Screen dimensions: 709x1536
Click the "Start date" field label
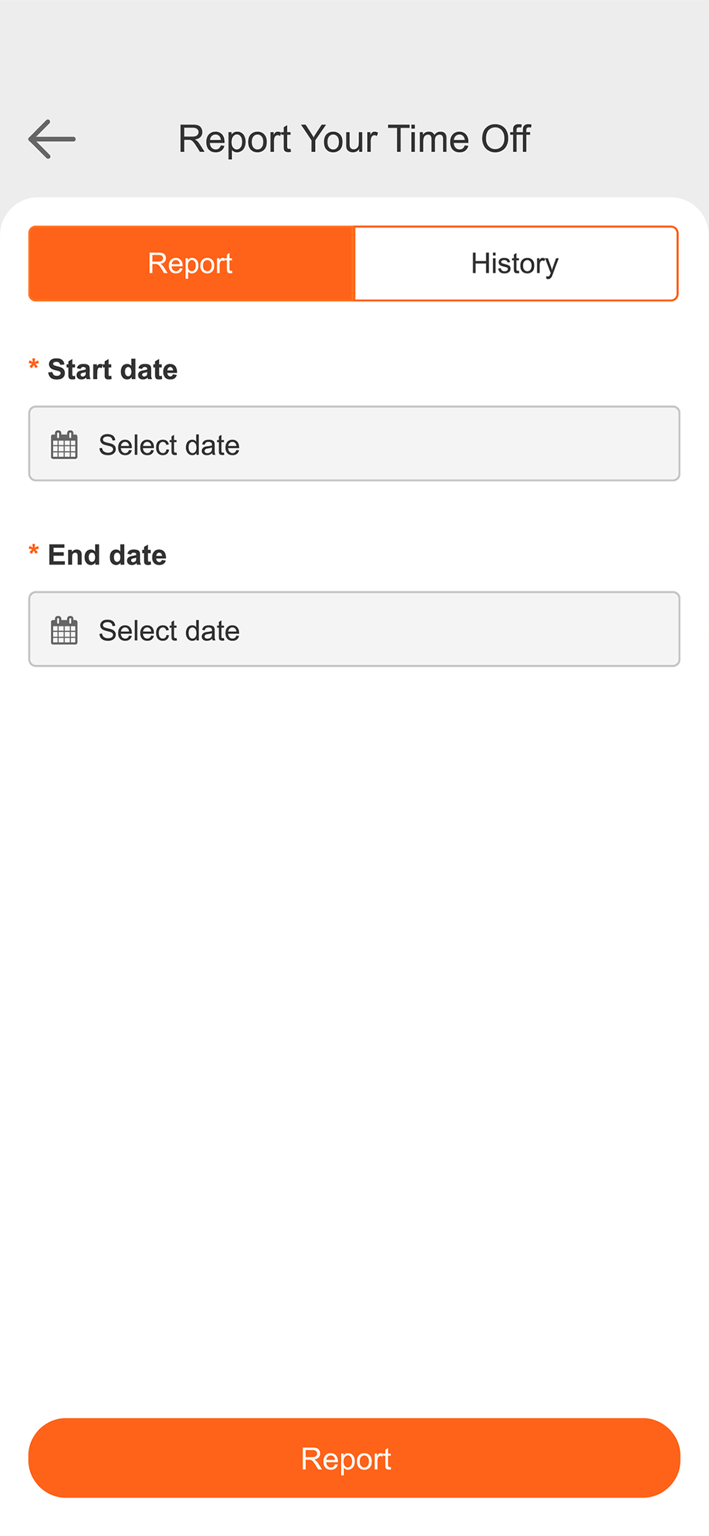(x=112, y=369)
